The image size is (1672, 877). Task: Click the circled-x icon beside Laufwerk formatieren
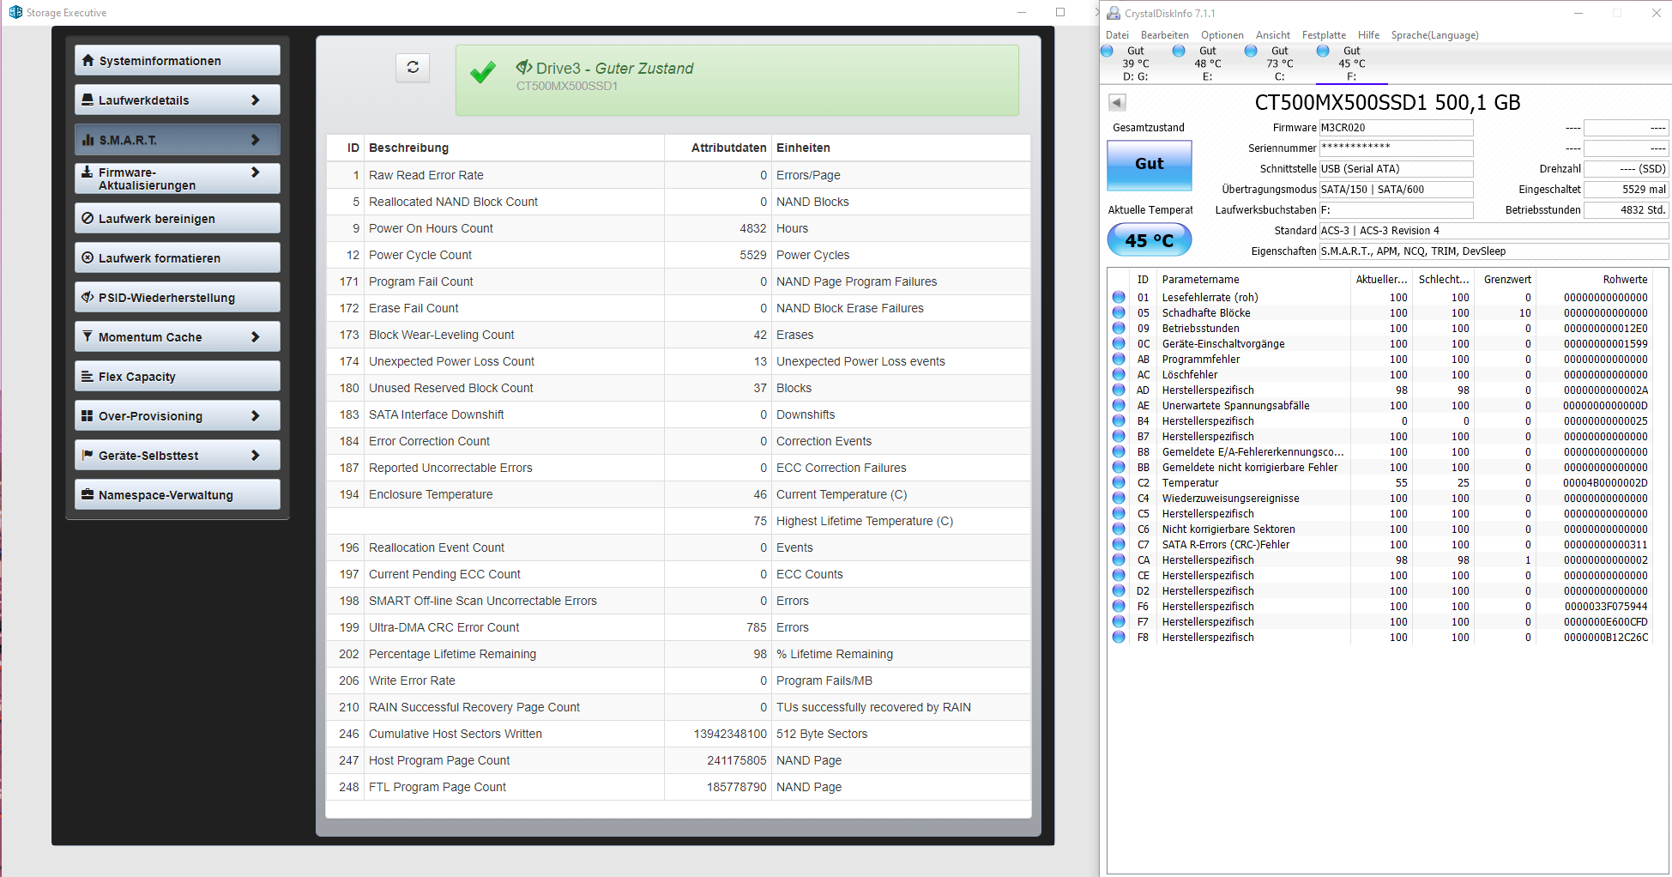tap(88, 257)
